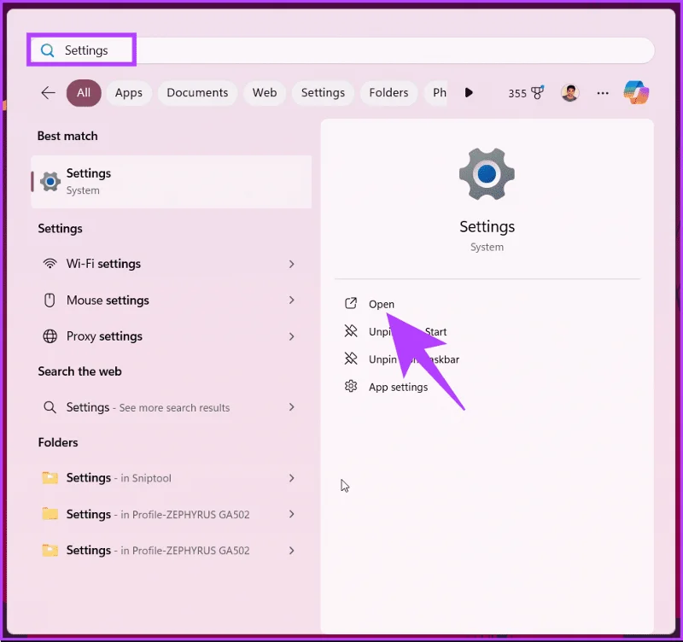Click the Open launch icon
Screen dimensions: 683x642
point(351,304)
